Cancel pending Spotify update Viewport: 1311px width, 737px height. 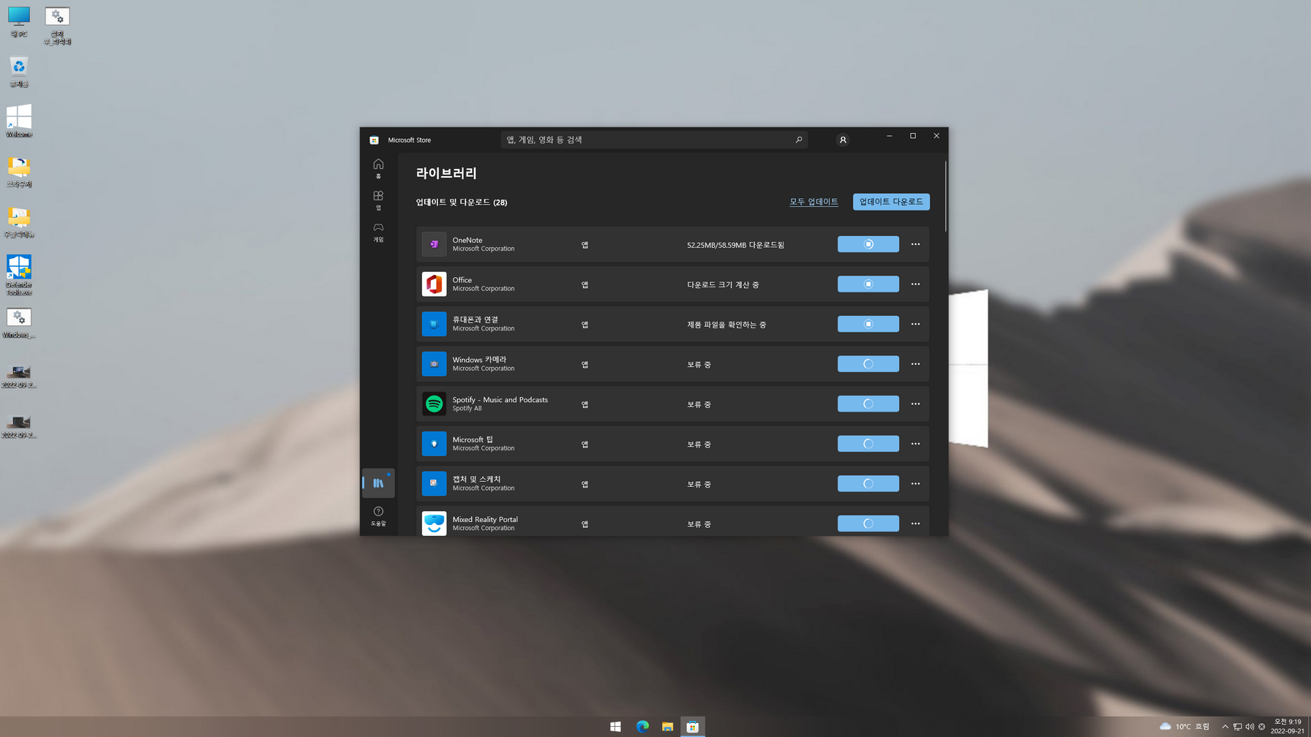click(x=868, y=404)
